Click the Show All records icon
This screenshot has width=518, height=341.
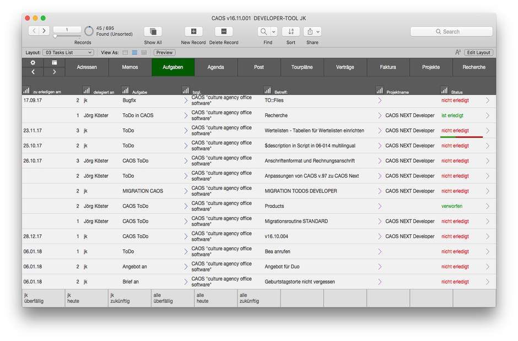153,31
